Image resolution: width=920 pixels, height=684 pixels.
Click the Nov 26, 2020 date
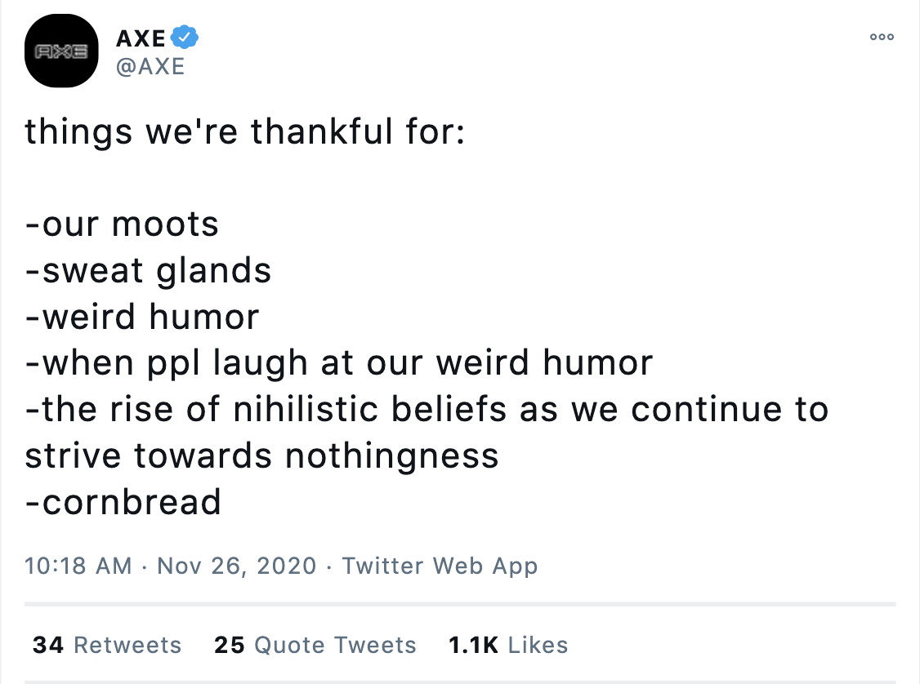pyautogui.click(x=236, y=566)
